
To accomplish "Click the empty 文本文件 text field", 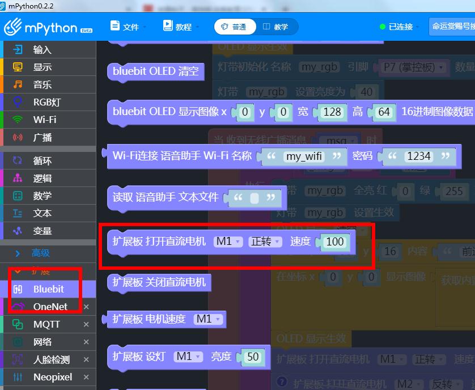I will [255, 198].
